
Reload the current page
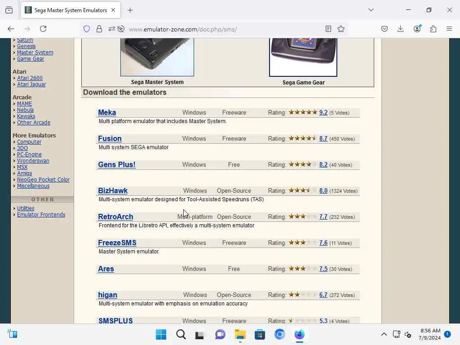(x=43, y=29)
